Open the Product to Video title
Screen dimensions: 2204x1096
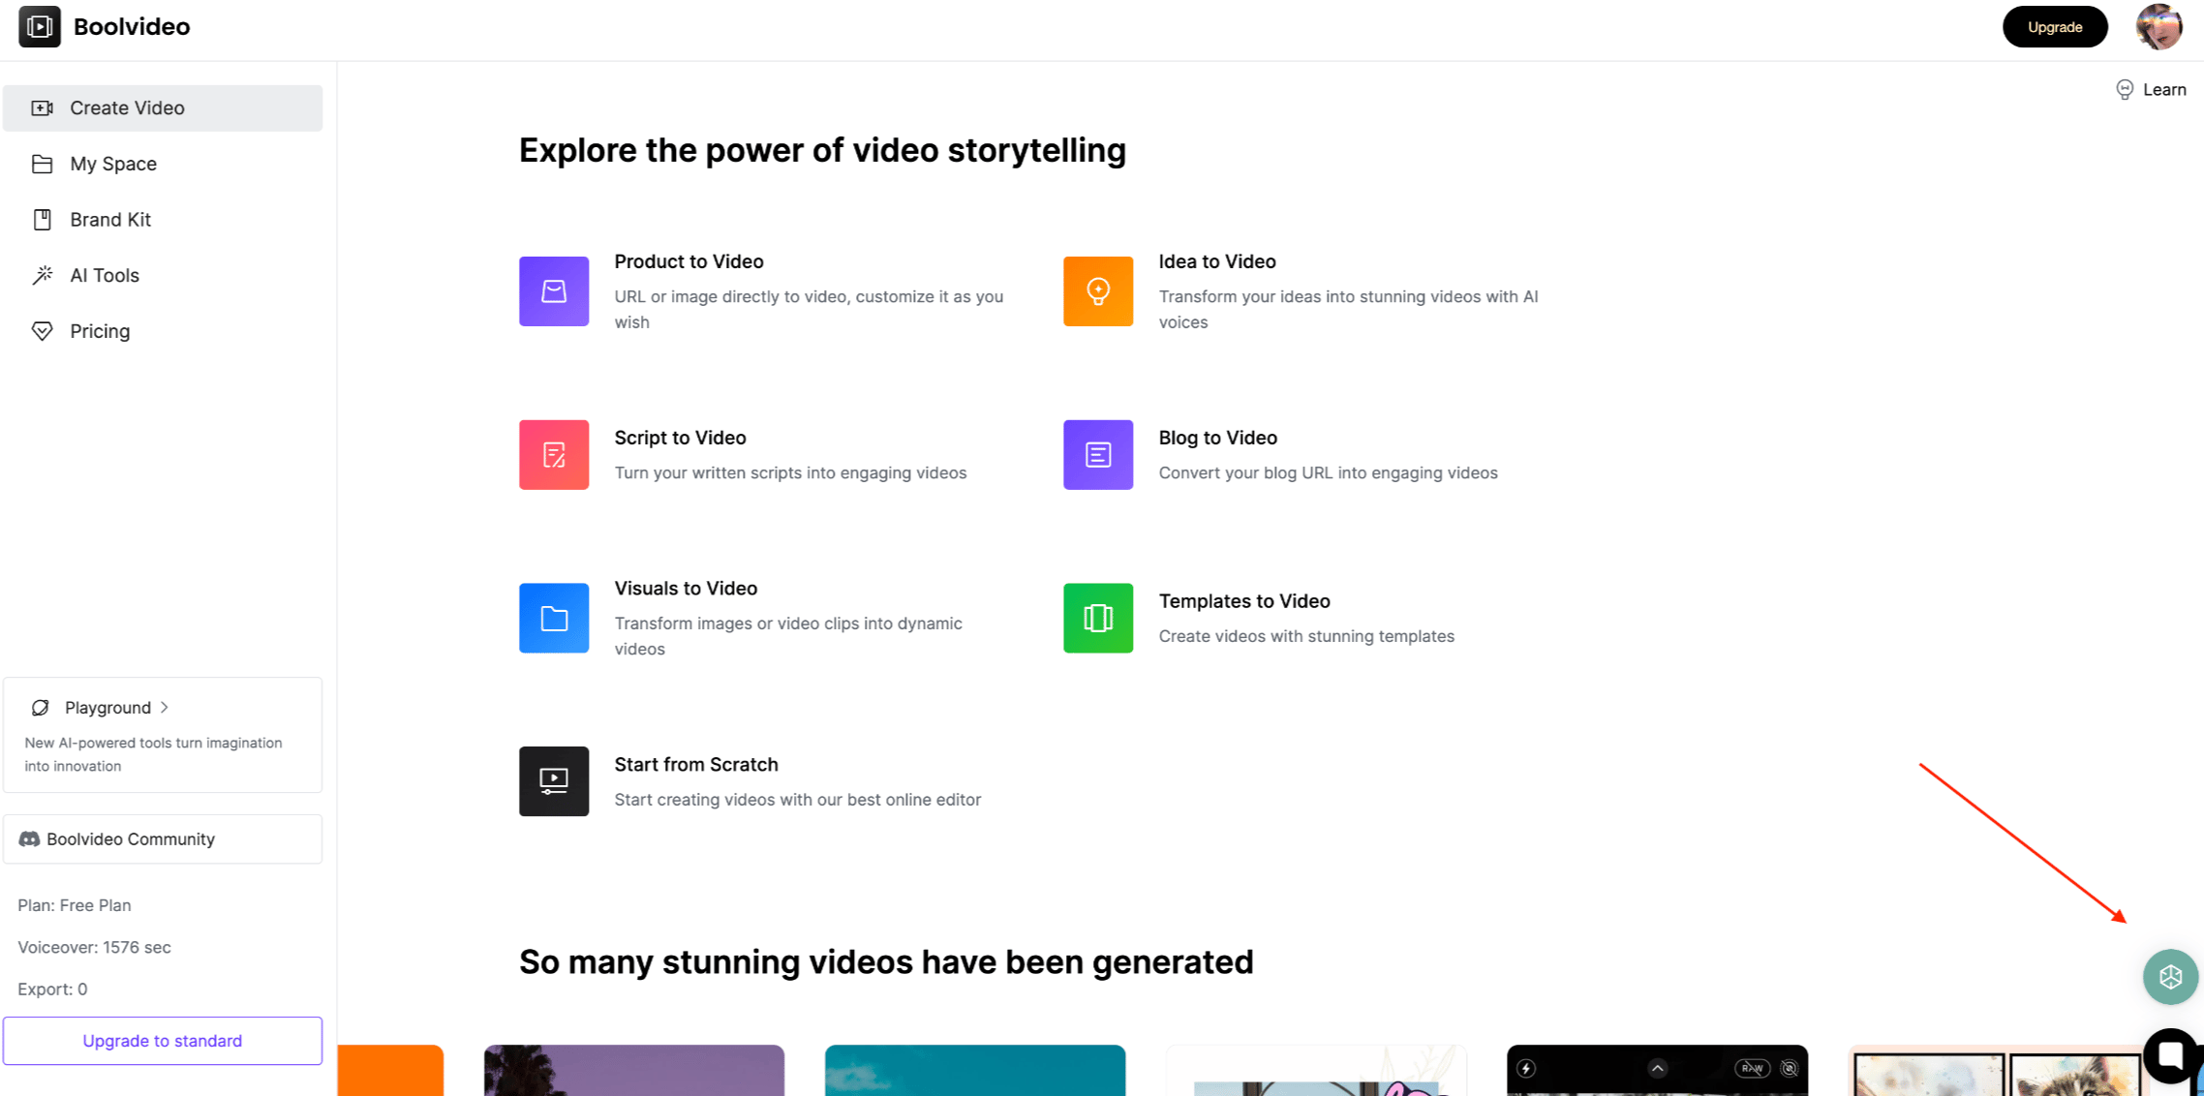(689, 261)
